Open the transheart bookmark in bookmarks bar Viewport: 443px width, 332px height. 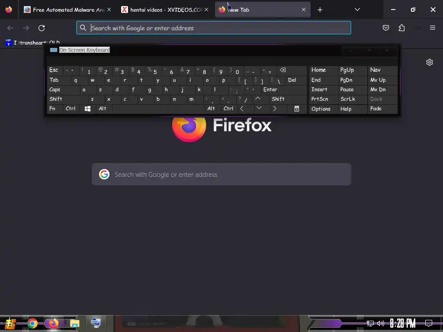pos(32,43)
